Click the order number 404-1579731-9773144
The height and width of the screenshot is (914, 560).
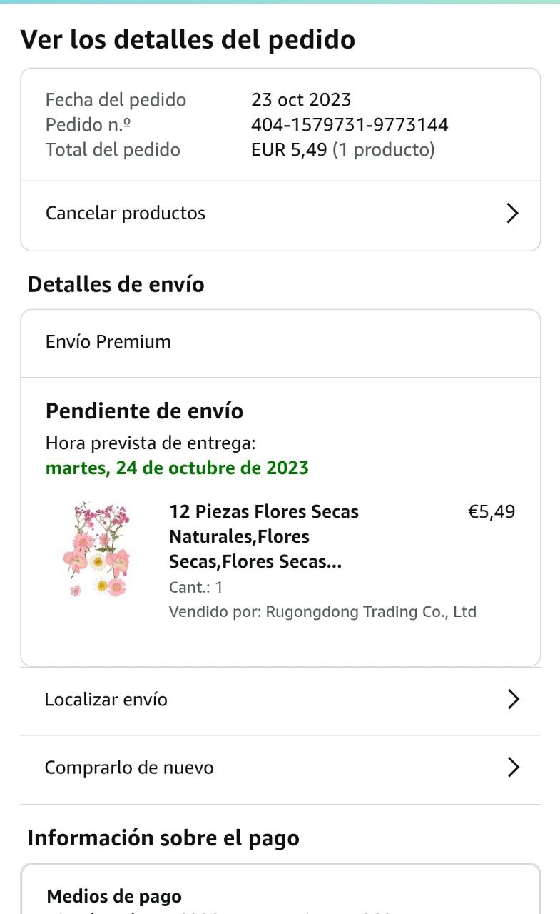point(350,124)
